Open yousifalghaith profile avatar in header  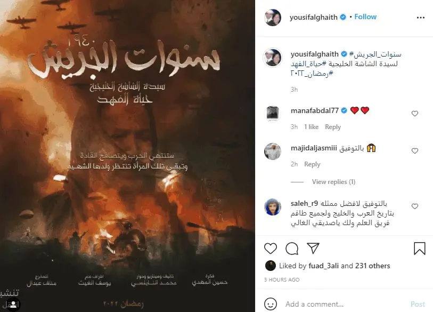coord(273,18)
